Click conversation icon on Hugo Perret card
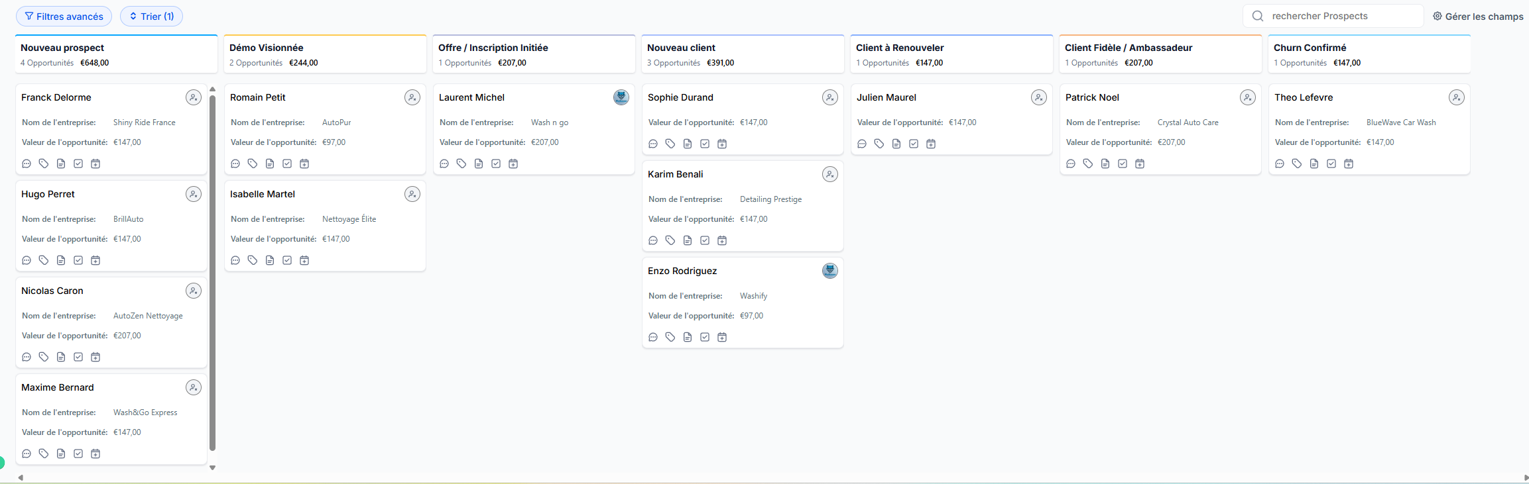The image size is (1529, 484). pyautogui.click(x=27, y=260)
